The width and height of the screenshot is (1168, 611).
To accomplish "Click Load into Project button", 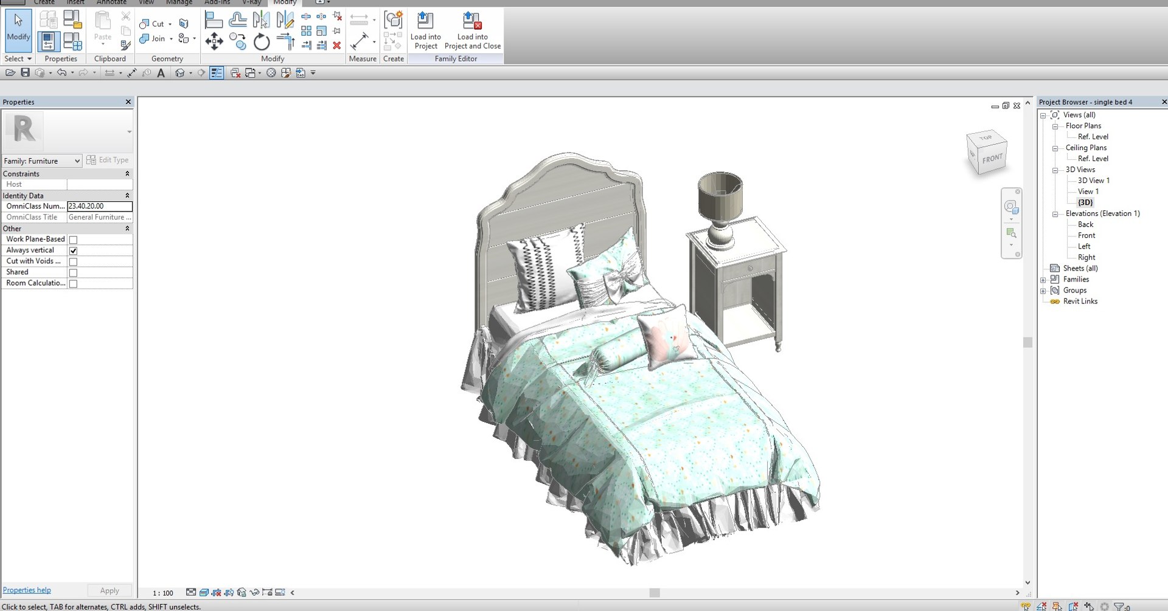I will pyautogui.click(x=425, y=30).
